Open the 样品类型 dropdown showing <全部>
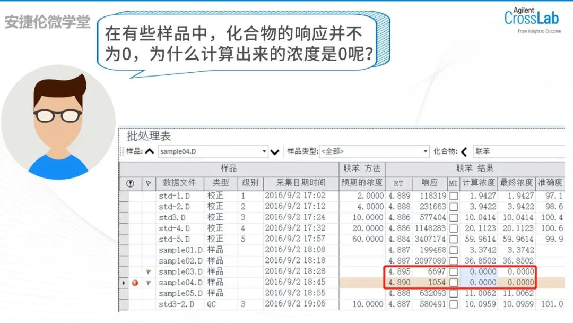This screenshot has height=323, width=573. click(374, 151)
